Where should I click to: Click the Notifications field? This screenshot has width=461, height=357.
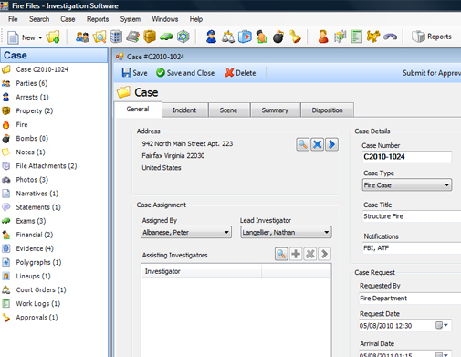coord(412,248)
